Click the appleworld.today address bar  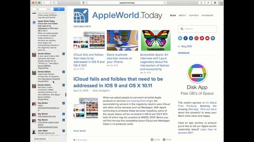127,3
